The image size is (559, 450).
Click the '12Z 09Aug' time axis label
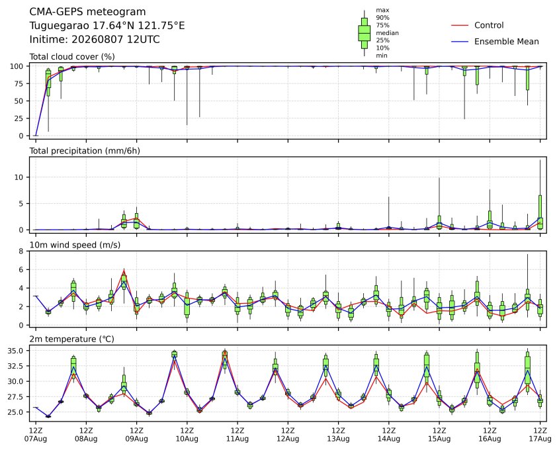(136, 435)
